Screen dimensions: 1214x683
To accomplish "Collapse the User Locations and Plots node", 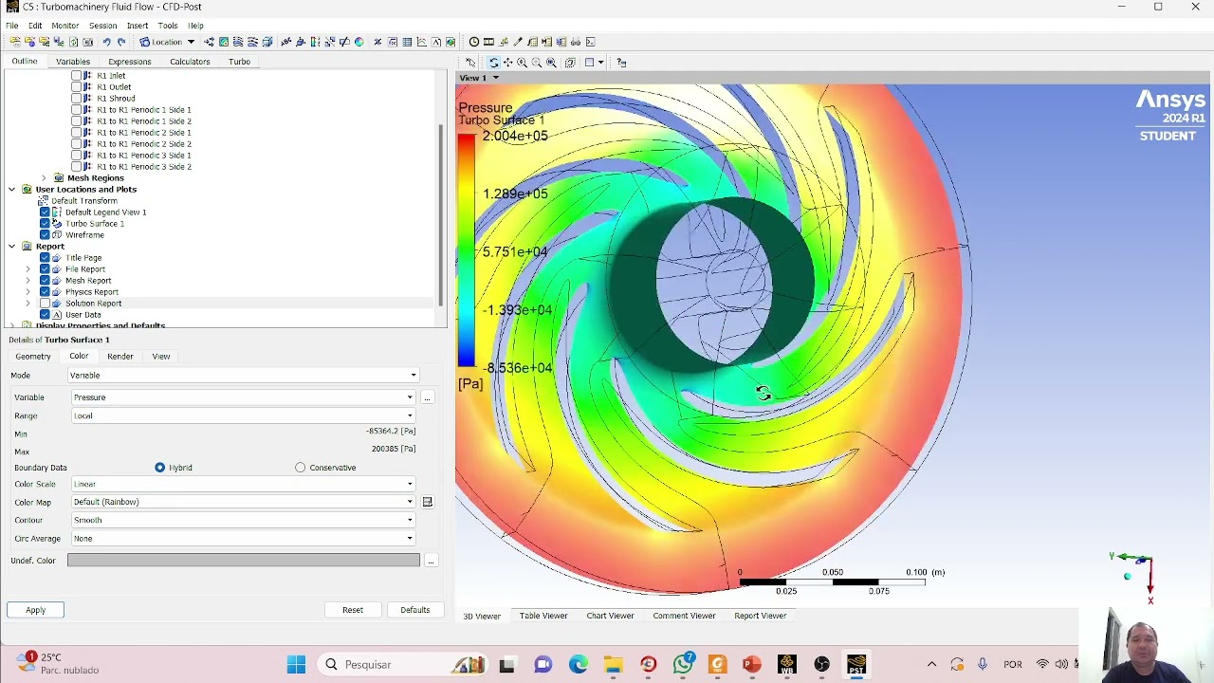I will [x=12, y=190].
